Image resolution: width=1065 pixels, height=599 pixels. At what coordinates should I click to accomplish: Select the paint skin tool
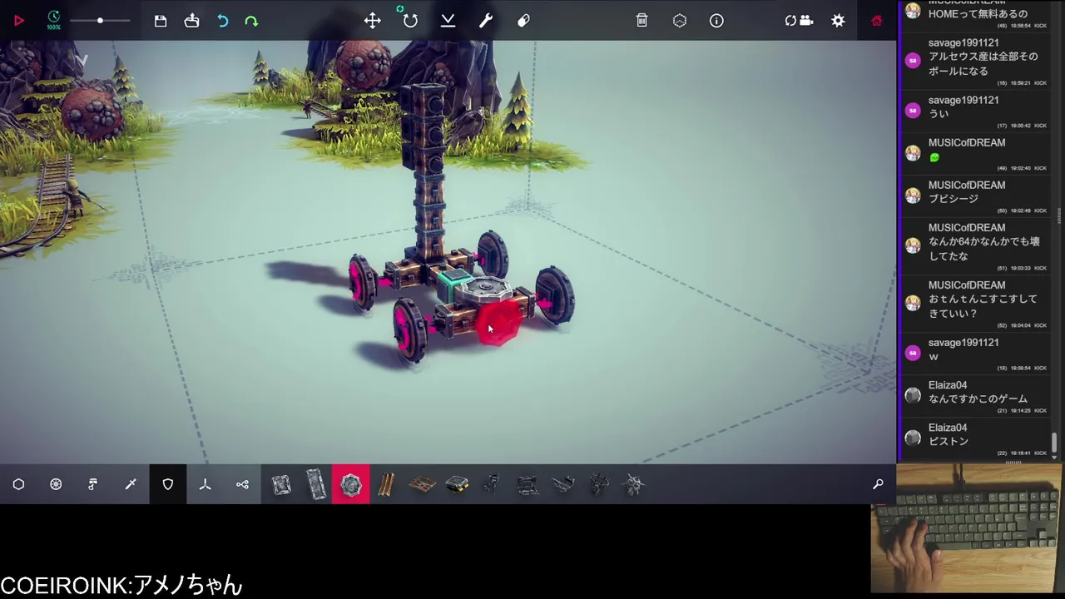click(523, 21)
